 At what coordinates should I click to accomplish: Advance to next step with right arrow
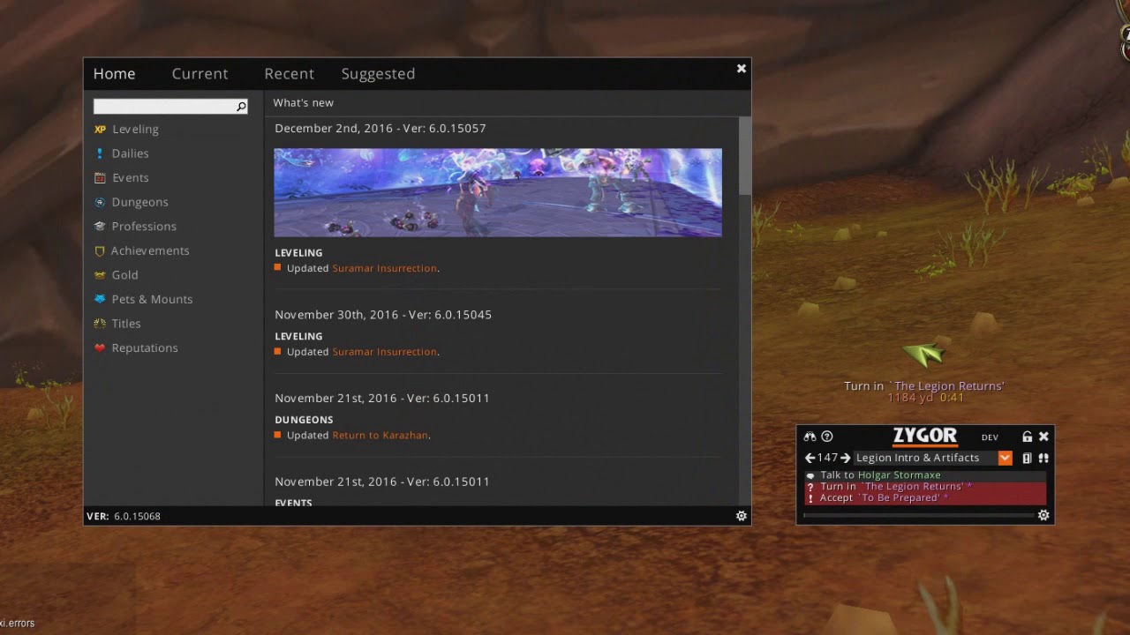tap(845, 458)
